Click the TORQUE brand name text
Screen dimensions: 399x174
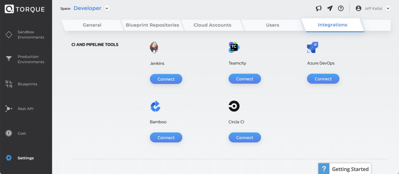pos(30,9)
